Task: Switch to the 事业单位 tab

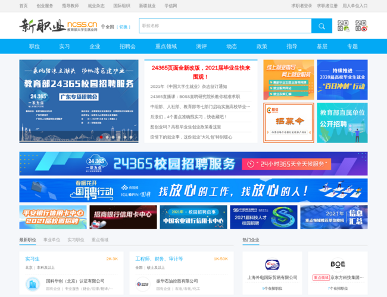Action: [x=52, y=239]
